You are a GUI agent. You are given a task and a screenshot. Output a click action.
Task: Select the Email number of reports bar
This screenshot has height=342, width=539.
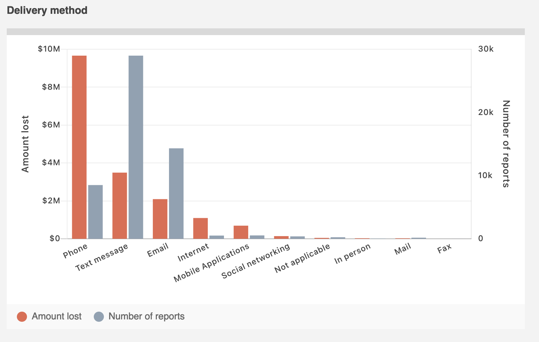176,193
